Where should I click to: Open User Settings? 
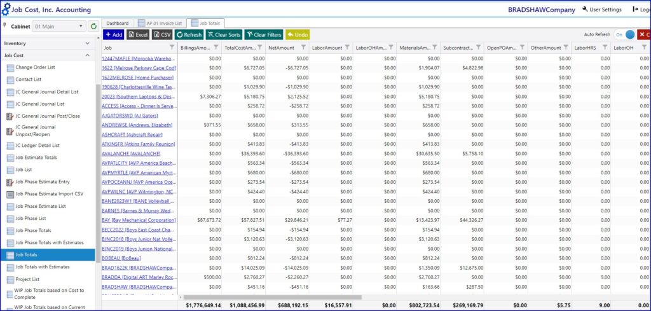tap(602, 10)
